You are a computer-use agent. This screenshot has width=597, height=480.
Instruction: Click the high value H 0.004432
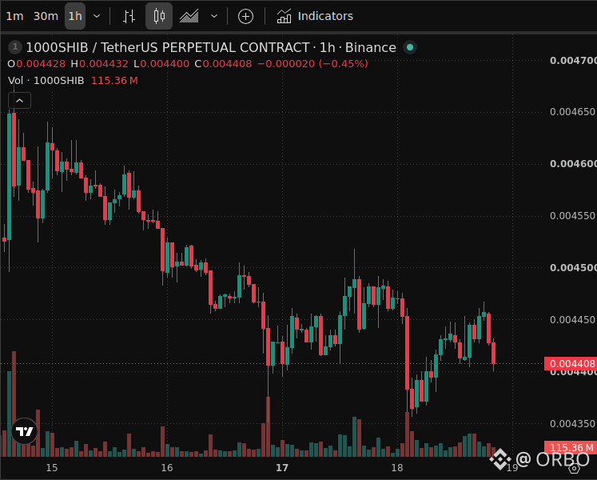100,64
